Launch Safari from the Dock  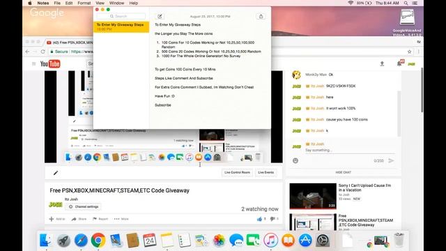(81, 241)
